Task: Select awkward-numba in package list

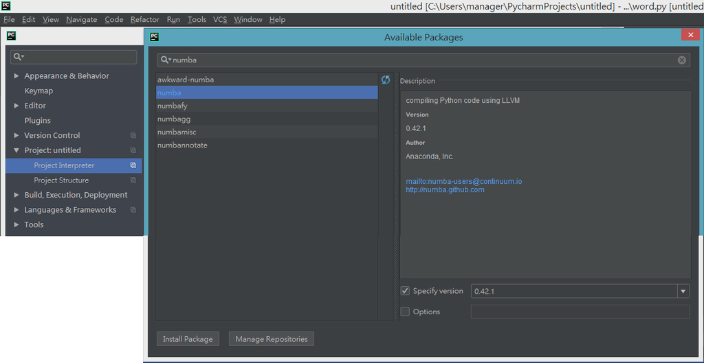Action: point(267,80)
